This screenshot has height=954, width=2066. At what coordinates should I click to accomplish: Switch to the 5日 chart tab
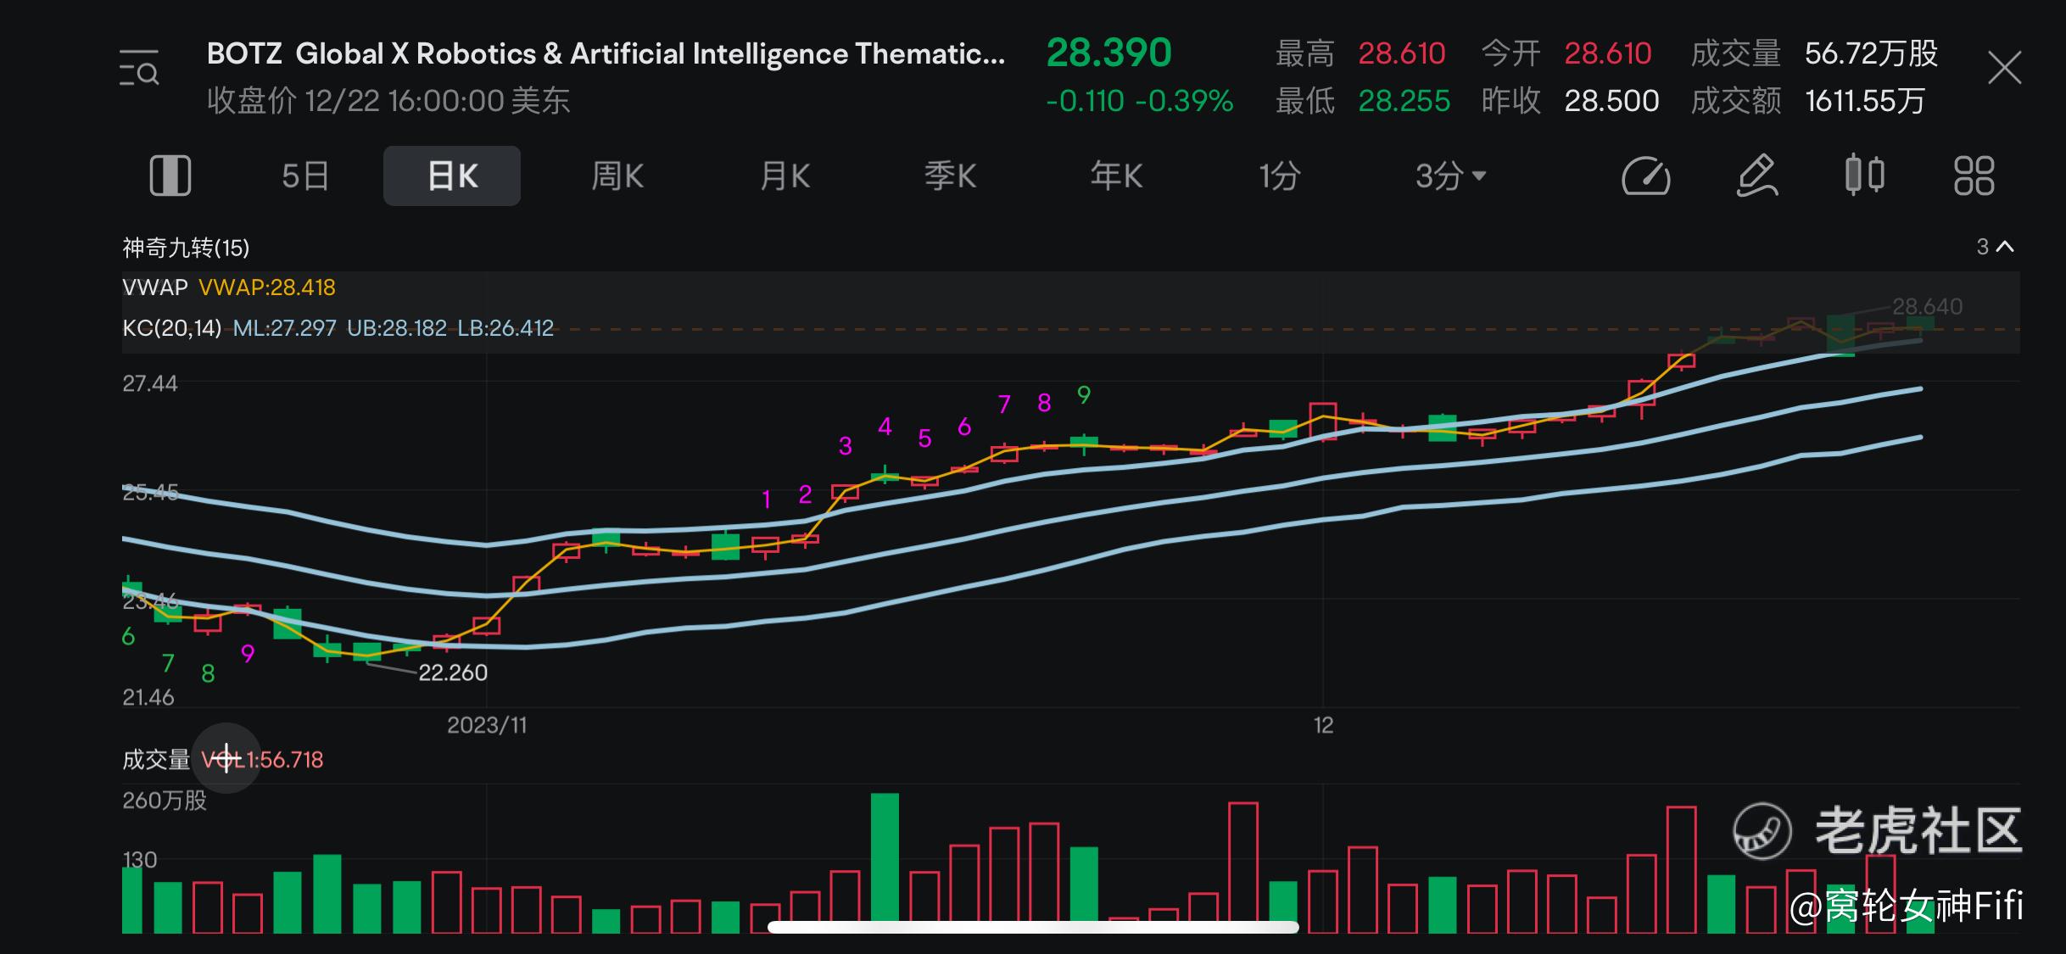coord(304,176)
